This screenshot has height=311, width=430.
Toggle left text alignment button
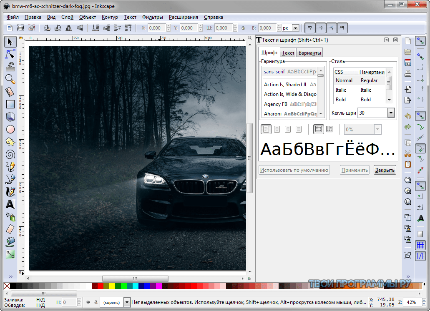tap(266, 129)
